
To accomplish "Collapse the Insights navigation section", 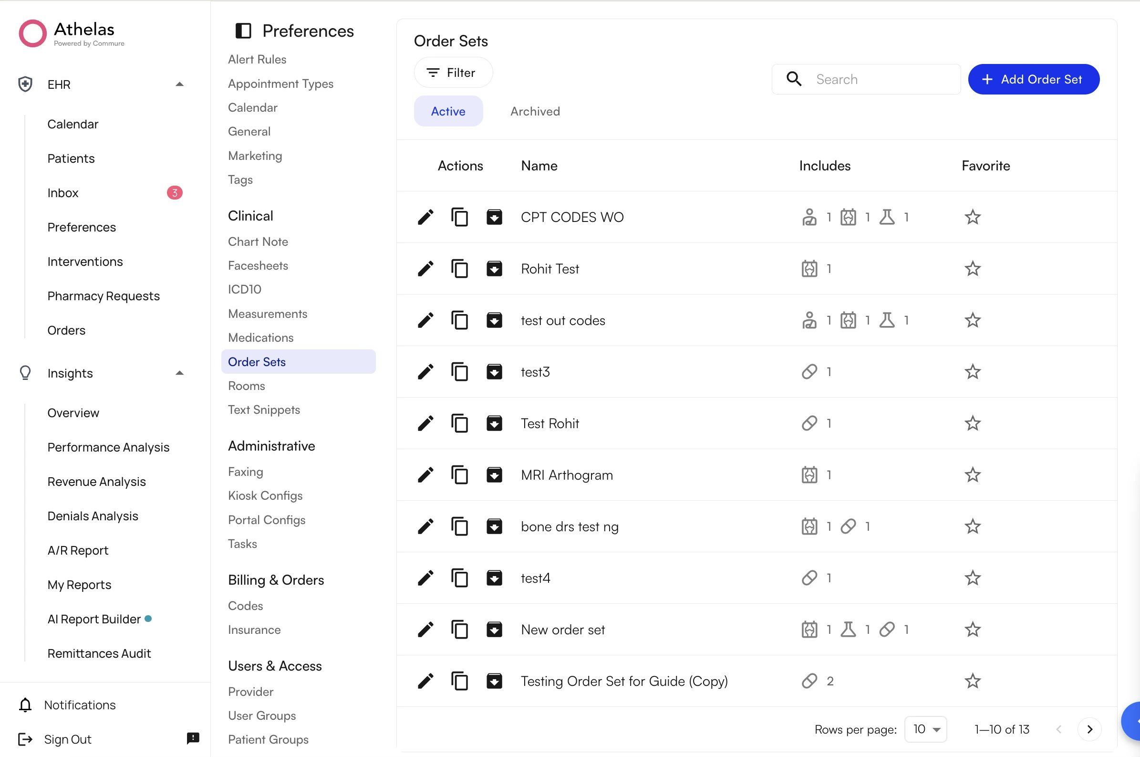I will tap(179, 373).
